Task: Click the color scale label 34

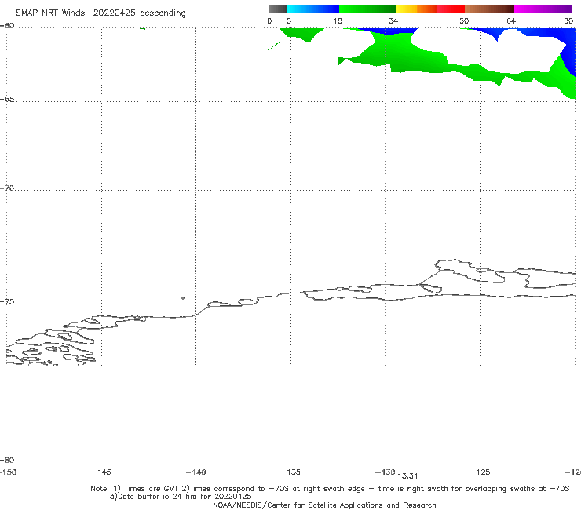Action: 393,20
